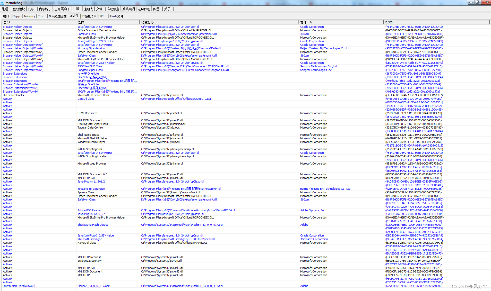Image resolution: width=491 pixels, height=291 pixels.
Task: Sort by the 名称 column header
Action: pos(108,22)
